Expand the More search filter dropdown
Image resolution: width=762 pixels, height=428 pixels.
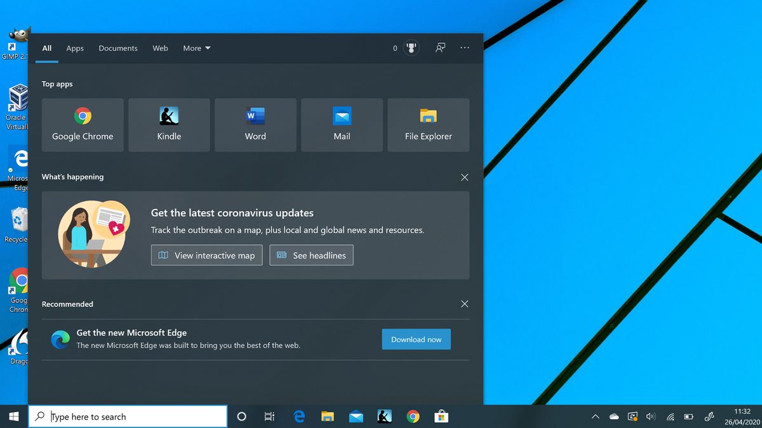[196, 48]
